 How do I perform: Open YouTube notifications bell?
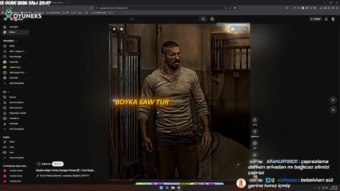click(326, 19)
